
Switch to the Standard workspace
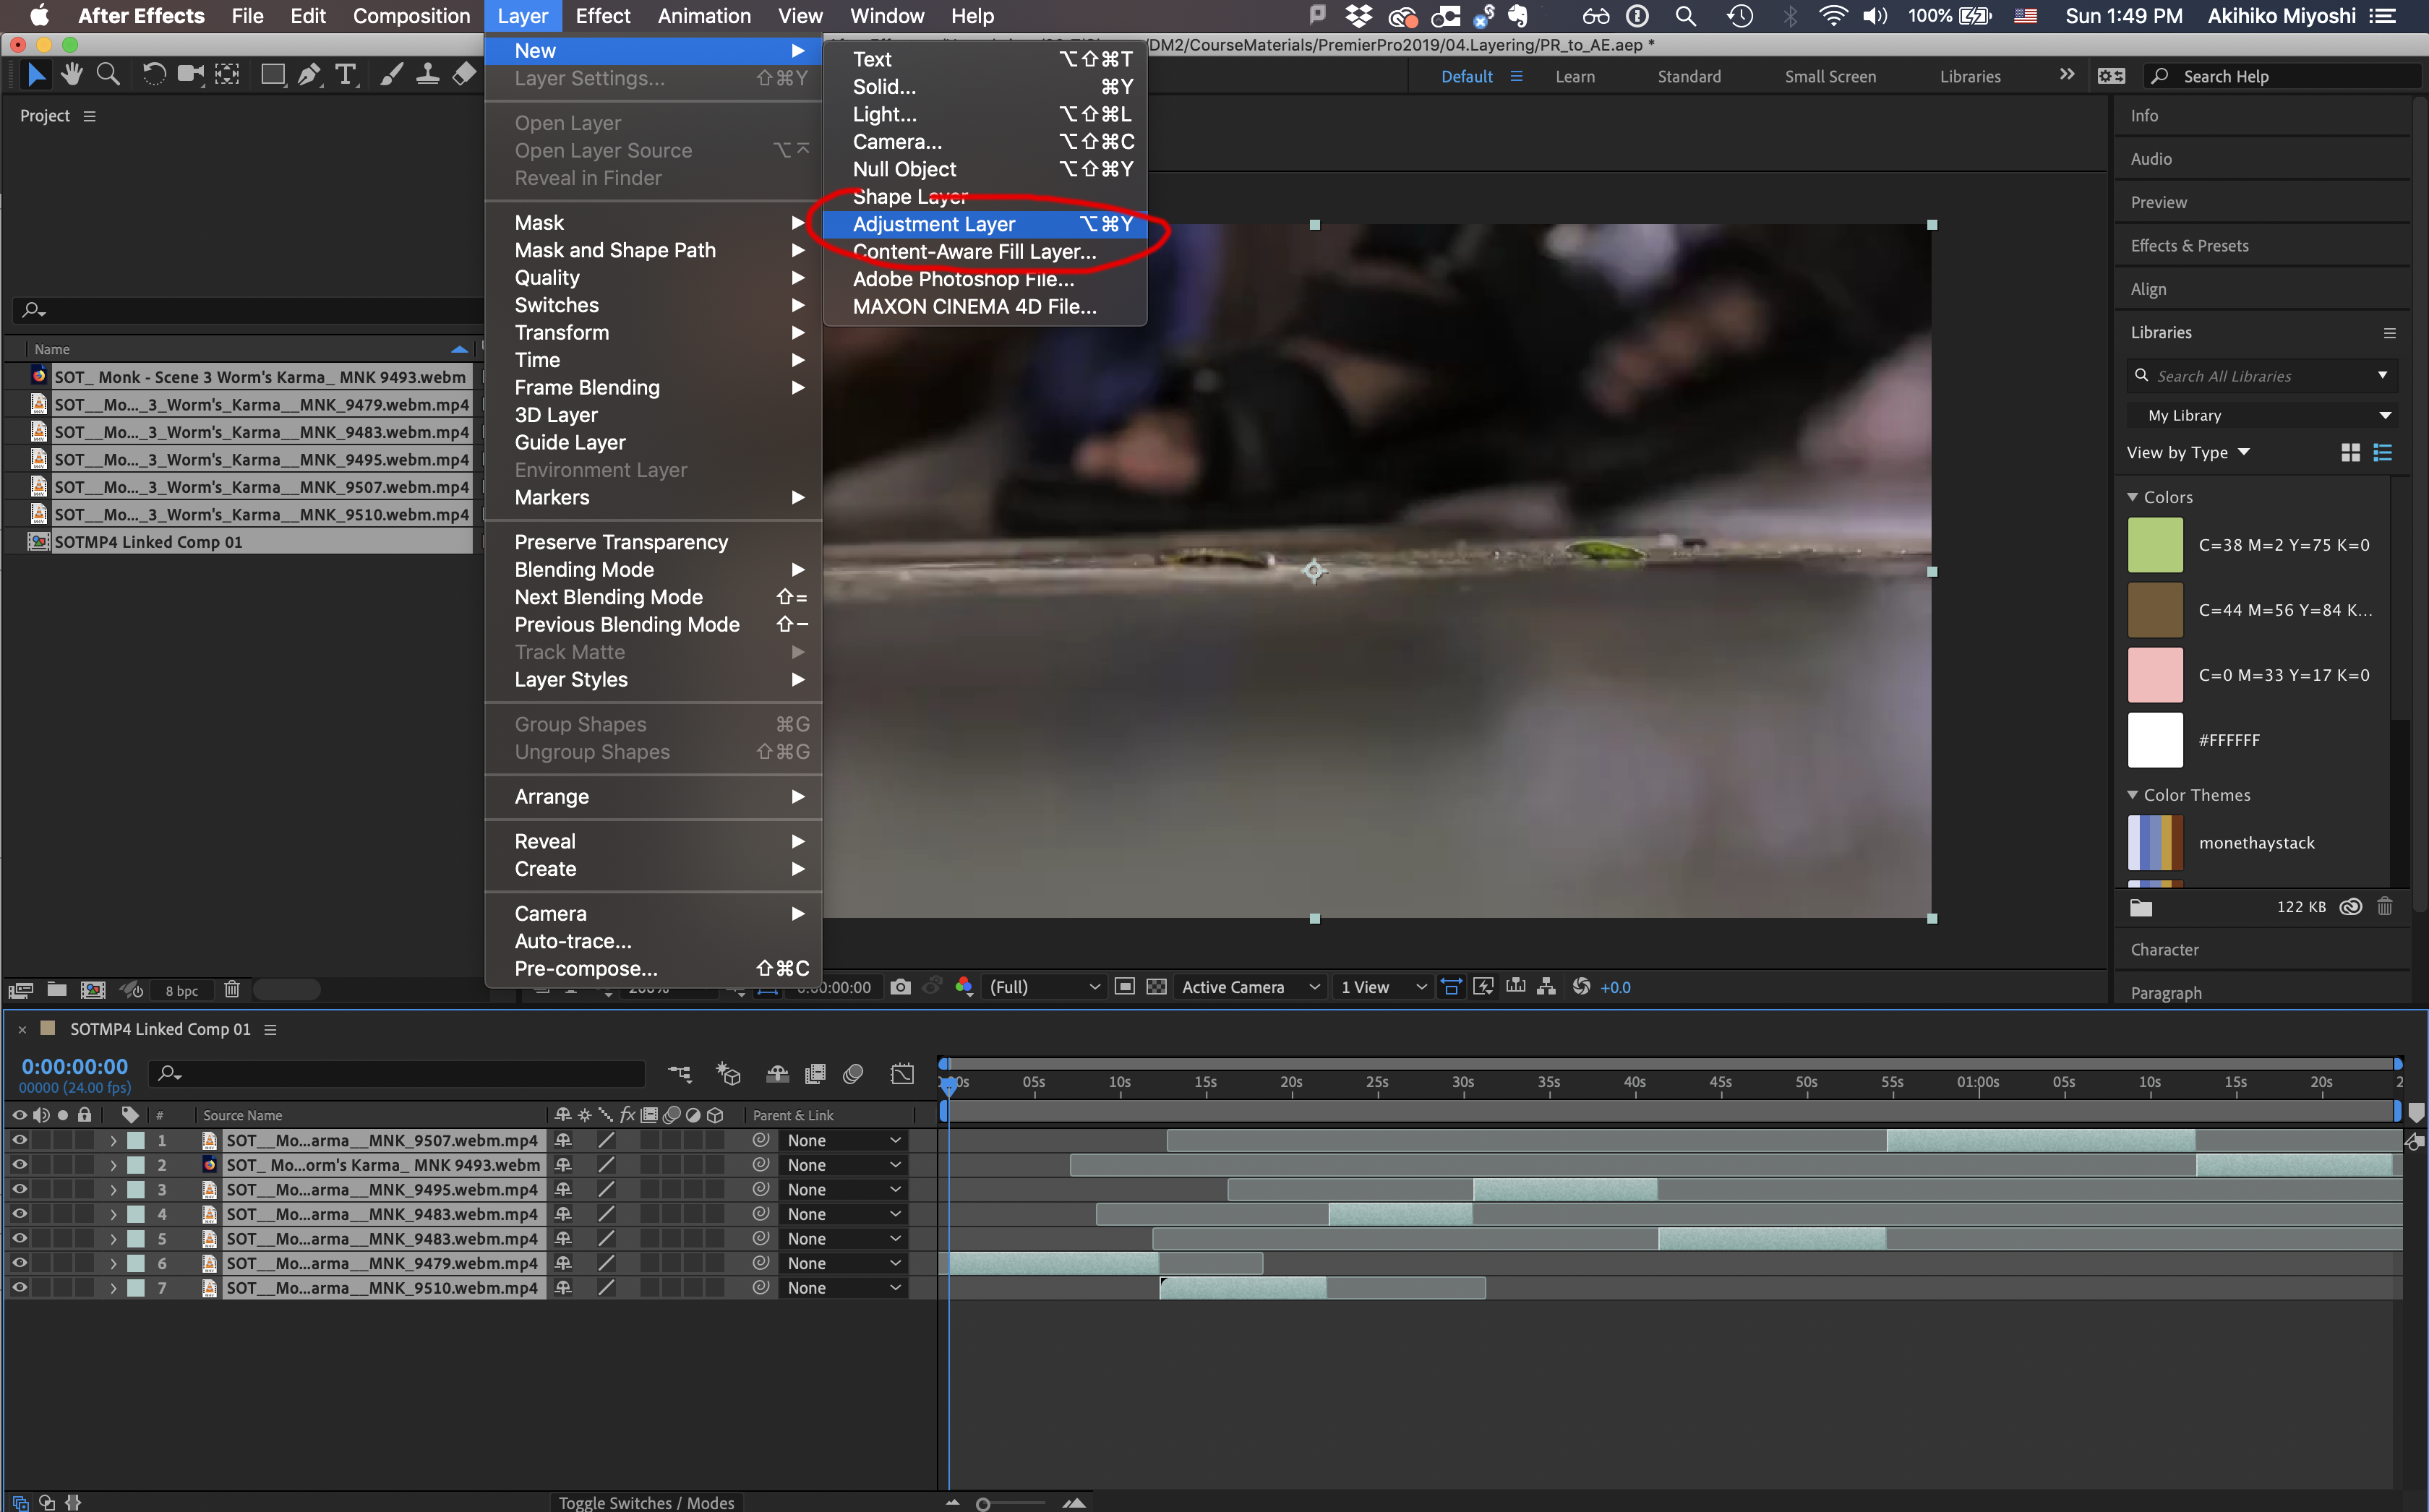(1688, 76)
